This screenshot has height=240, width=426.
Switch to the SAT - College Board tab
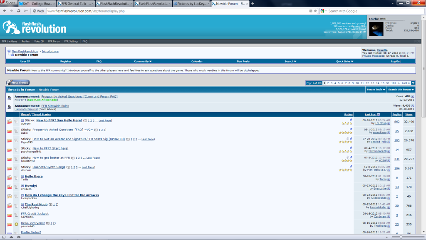[37, 3]
